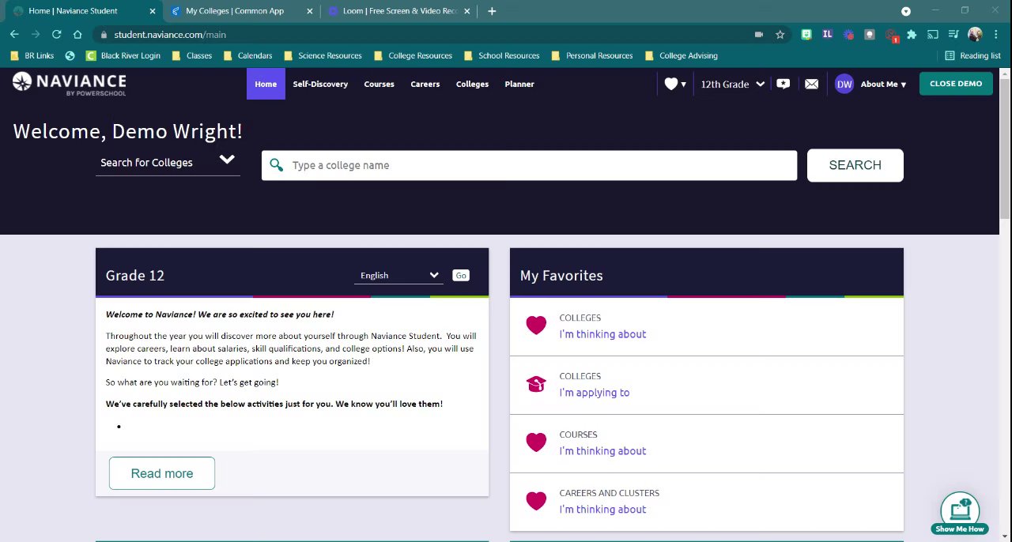Click heart icon beside Careers and Clusters
The height and width of the screenshot is (542, 1012).
[x=536, y=501]
